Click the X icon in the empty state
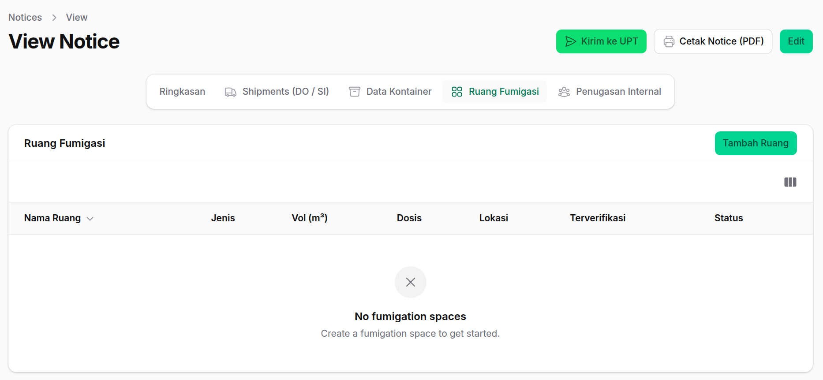 pyautogui.click(x=411, y=282)
